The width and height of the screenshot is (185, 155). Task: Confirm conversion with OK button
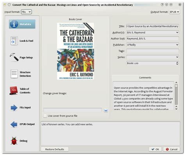click(155, 149)
